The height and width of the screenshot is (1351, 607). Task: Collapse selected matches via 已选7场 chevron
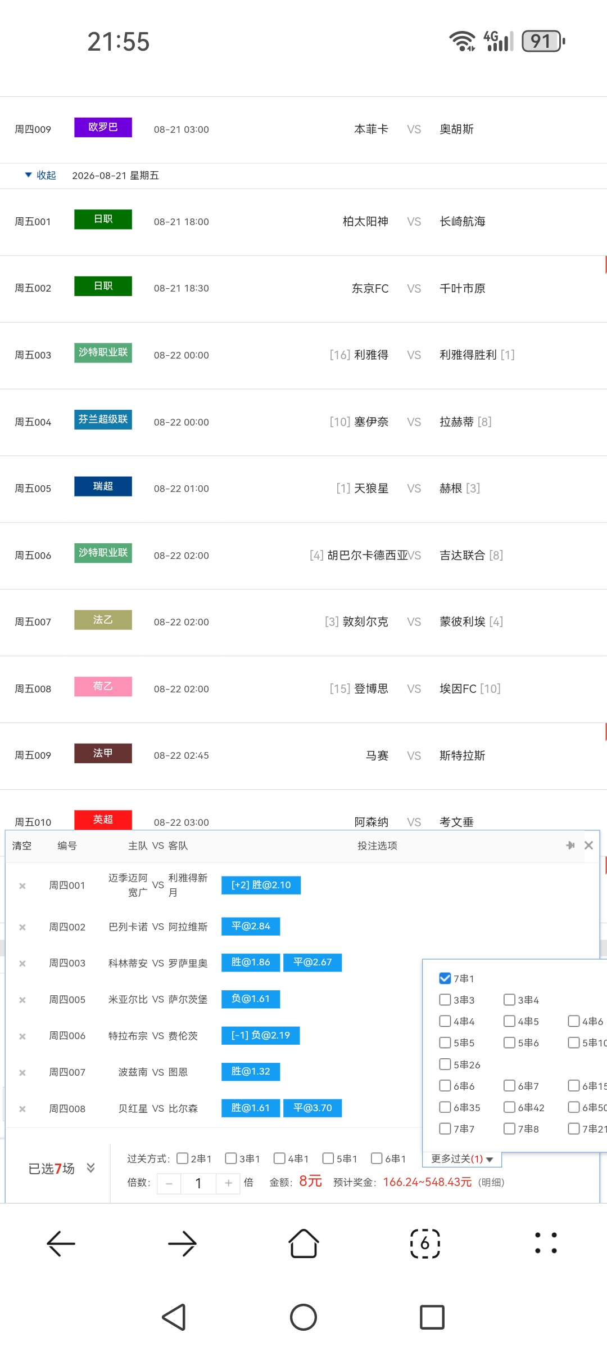tap(90, 1168)
